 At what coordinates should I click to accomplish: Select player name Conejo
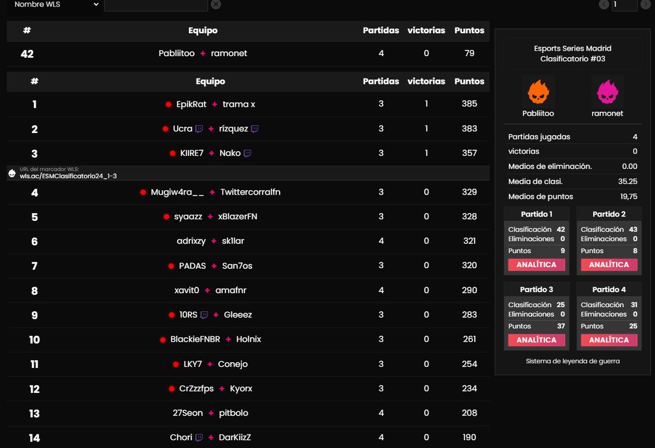pos(233,364)
